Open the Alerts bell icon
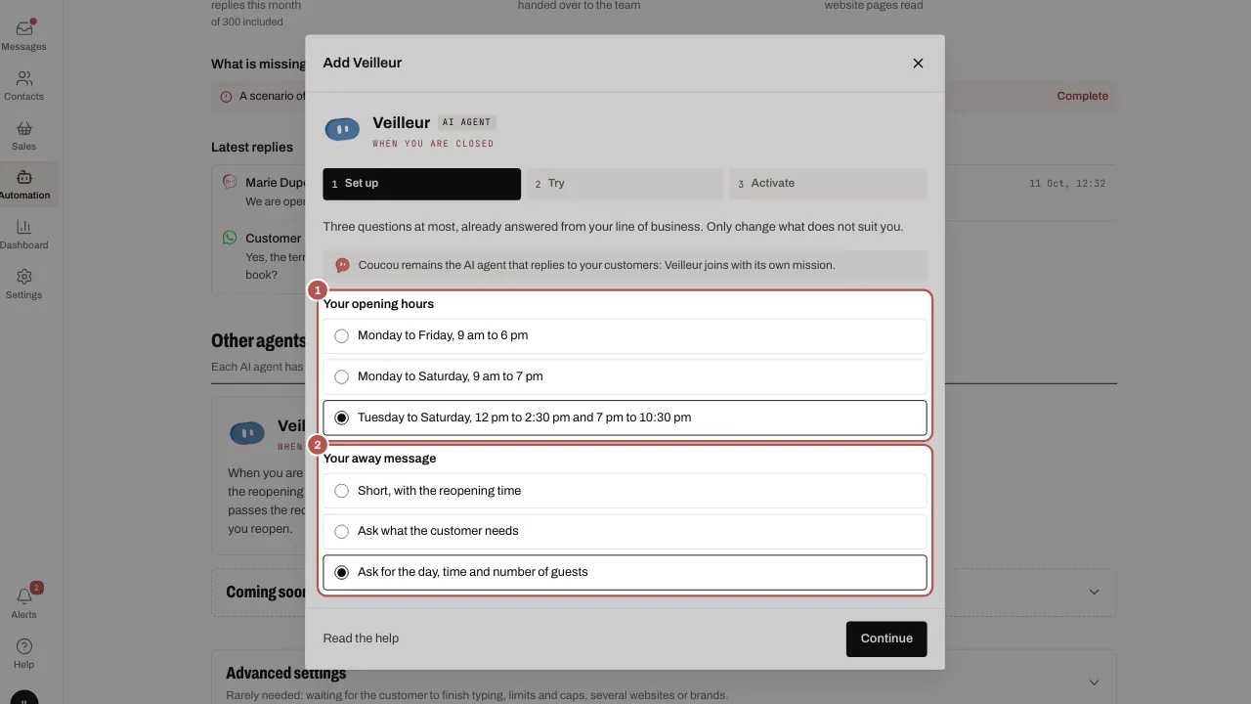 click(x=24, y=596)
